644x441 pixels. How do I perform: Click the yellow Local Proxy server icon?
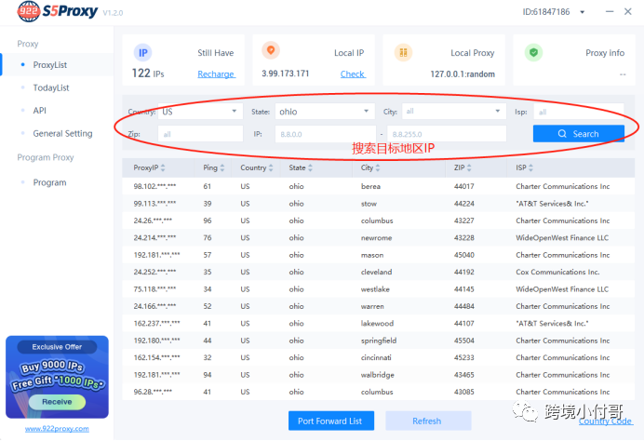403,52
